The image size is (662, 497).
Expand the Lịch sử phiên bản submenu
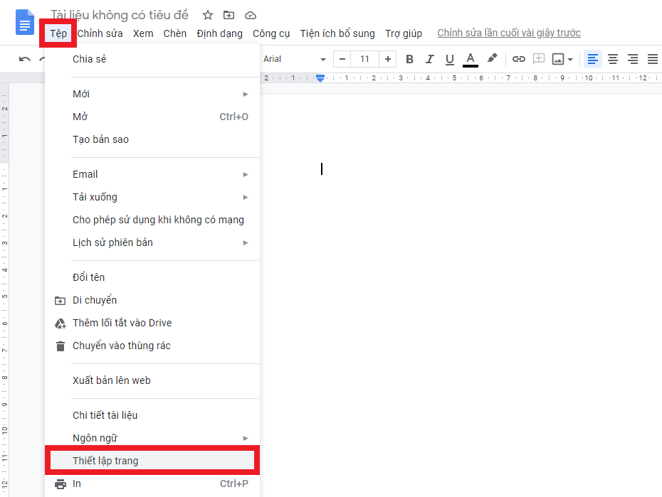pos(152,242)
